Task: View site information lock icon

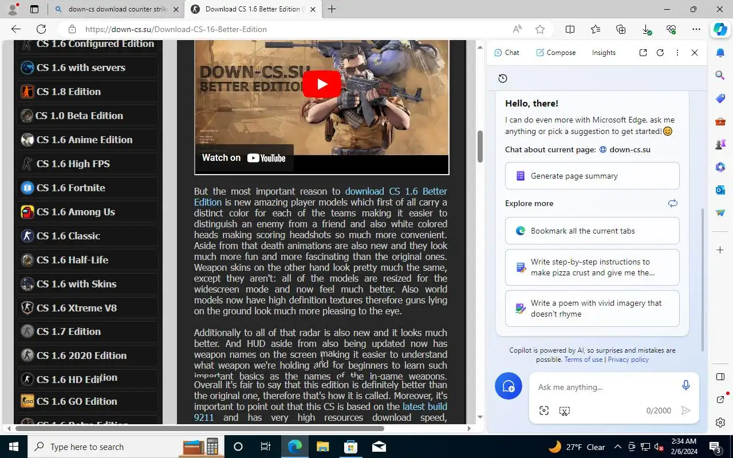Action: coord(72,29)
